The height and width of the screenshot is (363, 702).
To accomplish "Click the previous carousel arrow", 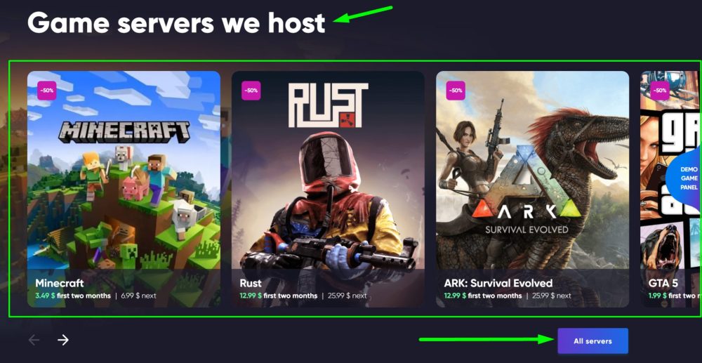I will tap(34, 340).
